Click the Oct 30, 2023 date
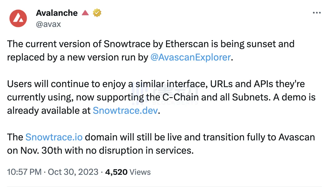The height and width of the screenshot is (187, 330). click(73, 172)
